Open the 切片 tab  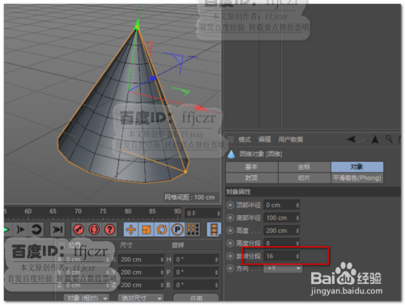305,178
